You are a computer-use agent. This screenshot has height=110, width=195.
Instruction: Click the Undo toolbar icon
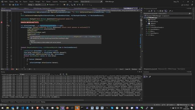coord(21,5)
